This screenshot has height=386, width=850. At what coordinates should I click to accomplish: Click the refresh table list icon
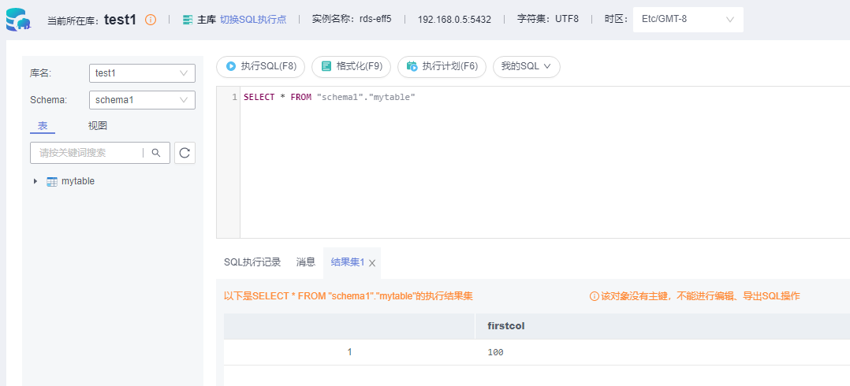tap(185, 153)
